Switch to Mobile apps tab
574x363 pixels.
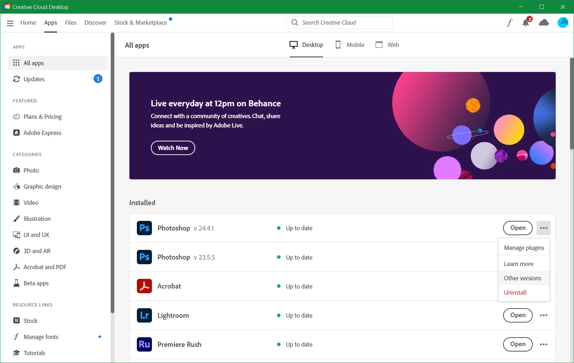pyautogui.click(x=350, y=45)
